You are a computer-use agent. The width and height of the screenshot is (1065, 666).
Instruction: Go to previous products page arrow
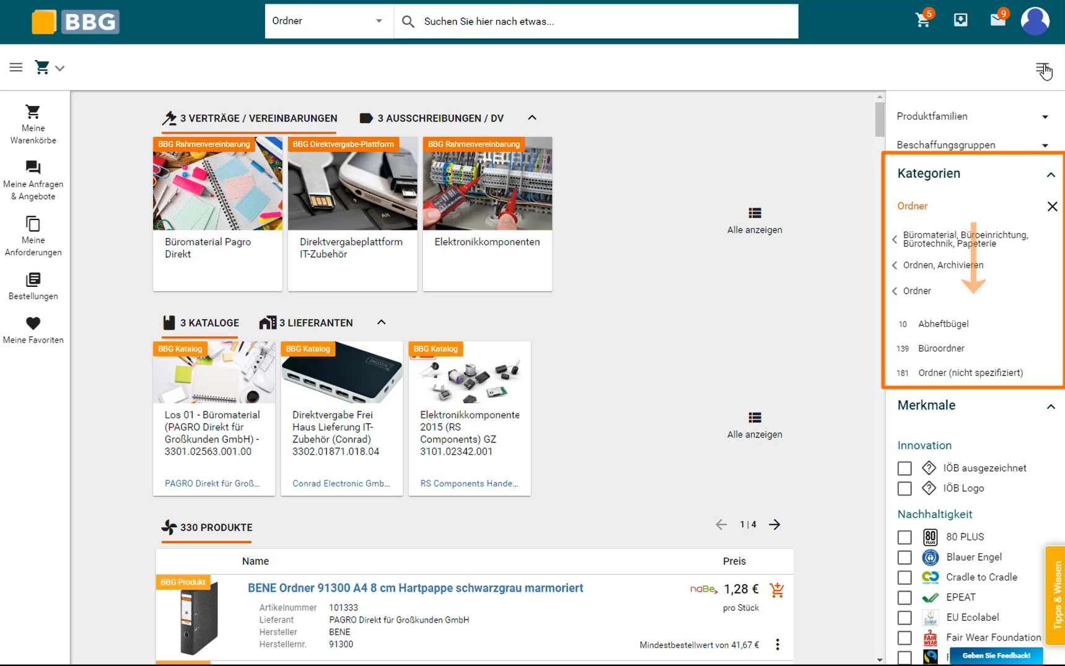pyautogui.click(x=721, y=525)
